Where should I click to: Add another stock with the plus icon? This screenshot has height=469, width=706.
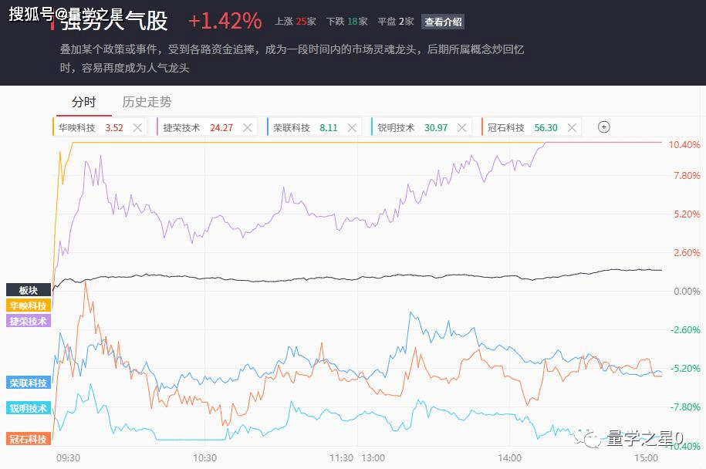604,127
